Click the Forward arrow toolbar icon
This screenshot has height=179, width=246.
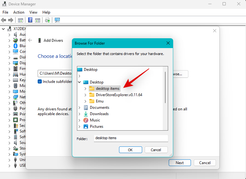(x=11, y=20)
